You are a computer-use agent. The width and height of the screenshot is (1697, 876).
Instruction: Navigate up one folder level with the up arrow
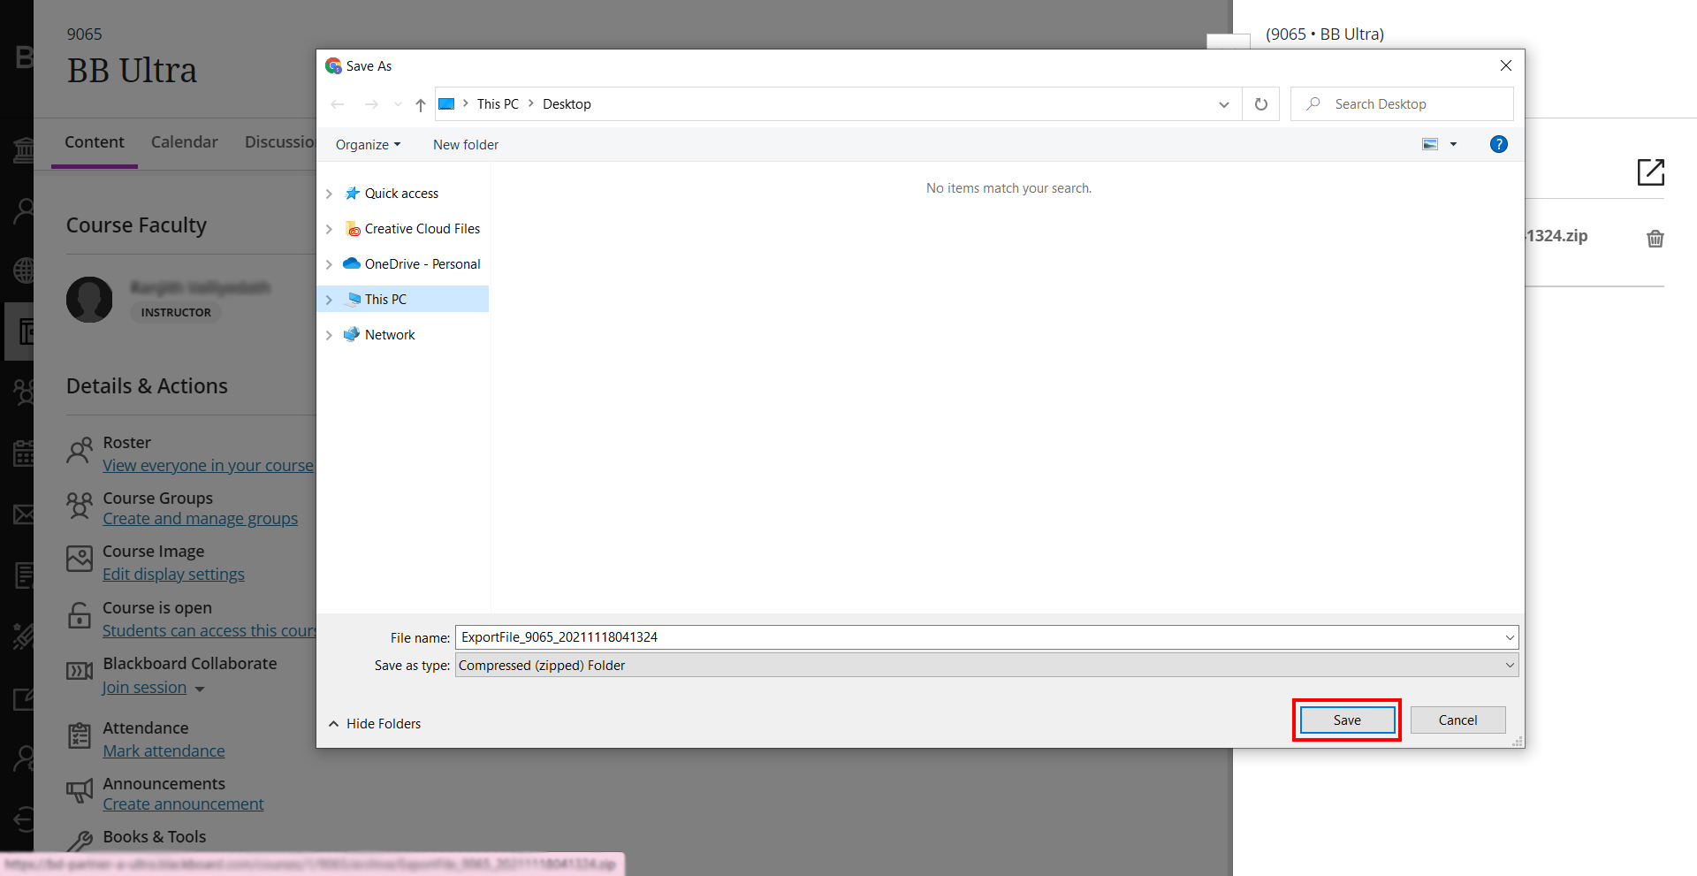pos(419,103)
